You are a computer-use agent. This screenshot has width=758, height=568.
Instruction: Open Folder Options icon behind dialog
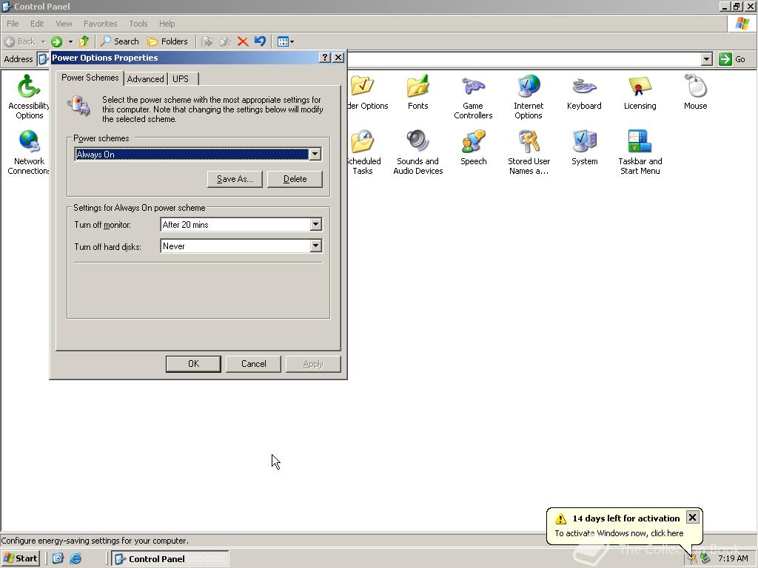click(367, 92)
